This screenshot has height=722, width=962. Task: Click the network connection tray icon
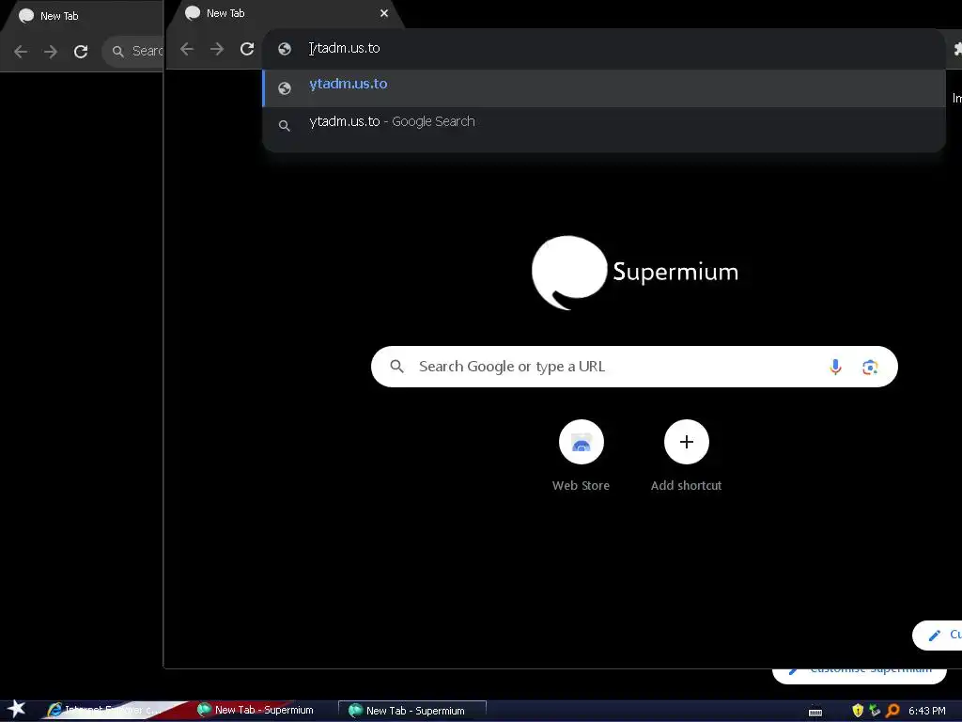(x=875, y=711)
